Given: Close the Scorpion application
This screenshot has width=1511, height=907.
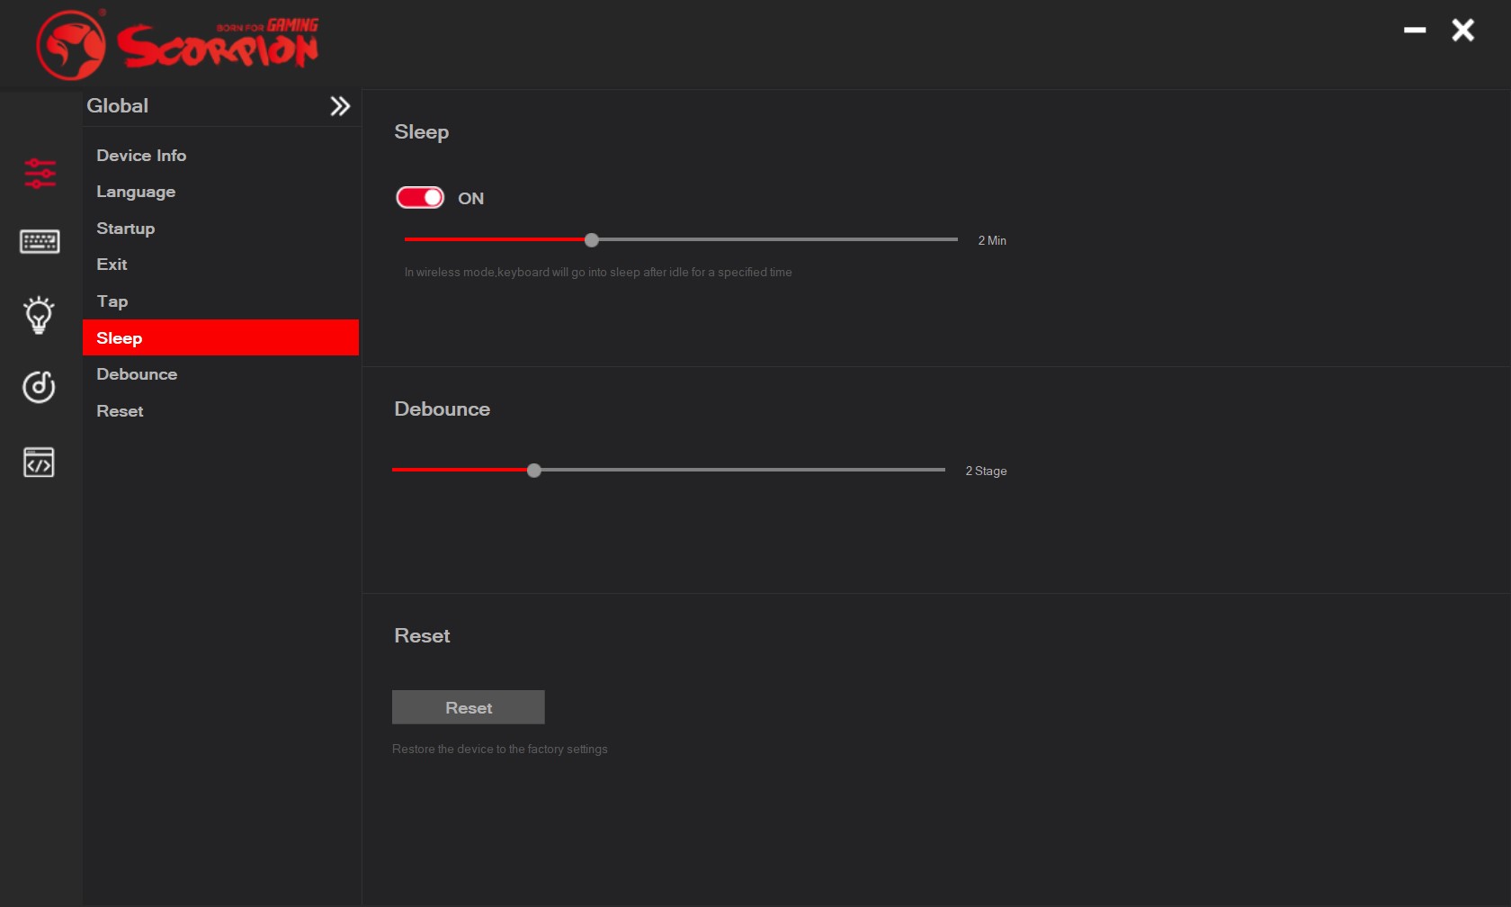Looking at the screenshot, I should click(1462, 31).
